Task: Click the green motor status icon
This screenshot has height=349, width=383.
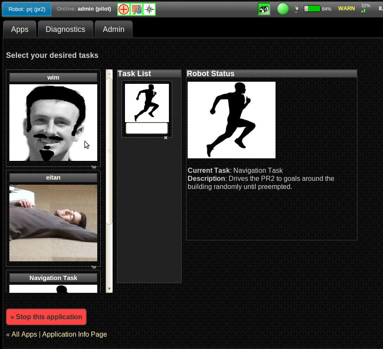Action: tap(264, 9)
